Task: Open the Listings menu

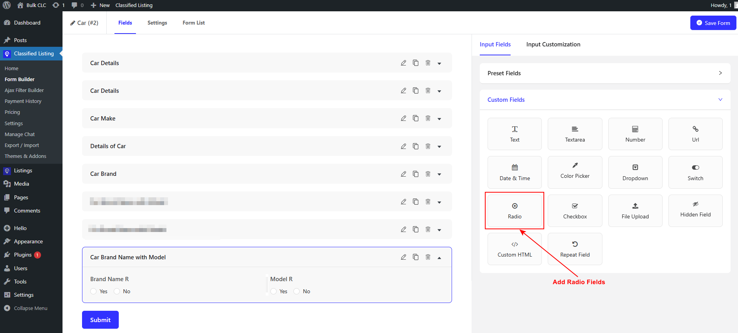Action: (23, 170)
